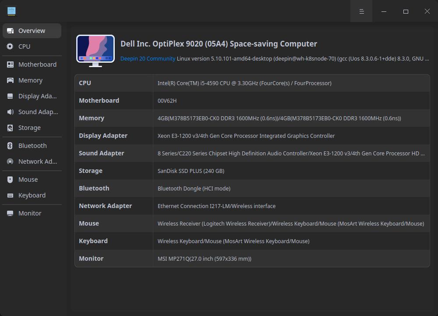Screen dimensions: 438x316
Task: Maximize the Device Manager window
Action: (x=406, y=11)
